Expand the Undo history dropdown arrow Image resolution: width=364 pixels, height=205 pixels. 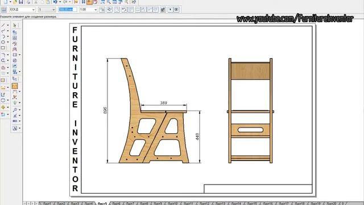60,2
